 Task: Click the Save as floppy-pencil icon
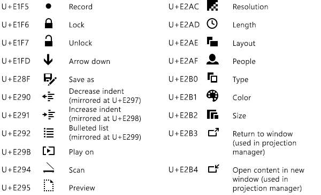point(50,79)
